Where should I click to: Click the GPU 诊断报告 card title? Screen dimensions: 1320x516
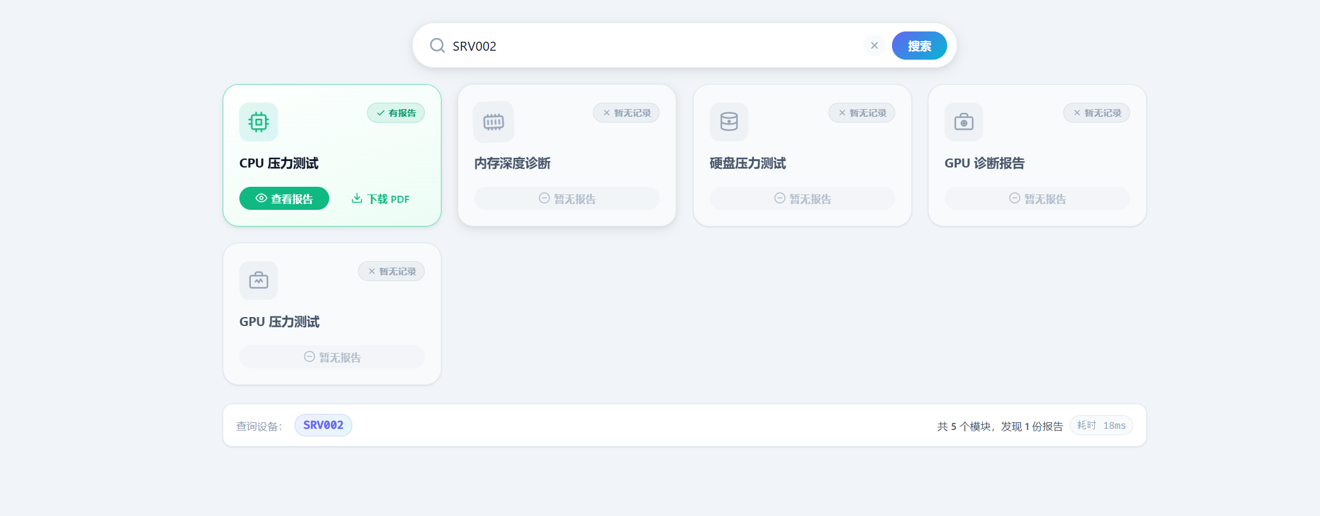tap(984, 163)
